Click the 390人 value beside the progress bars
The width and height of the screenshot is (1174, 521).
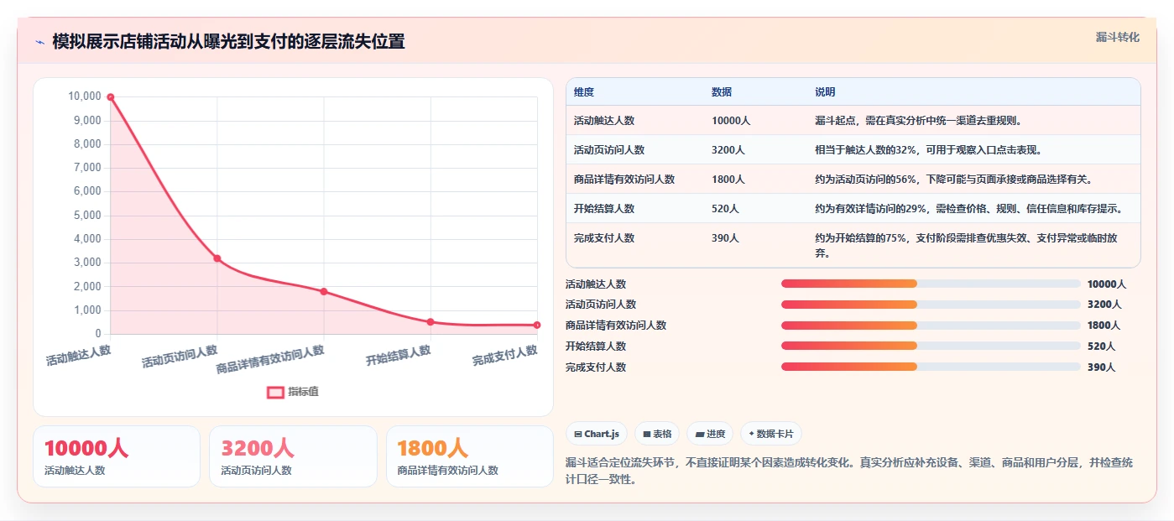1101,367
